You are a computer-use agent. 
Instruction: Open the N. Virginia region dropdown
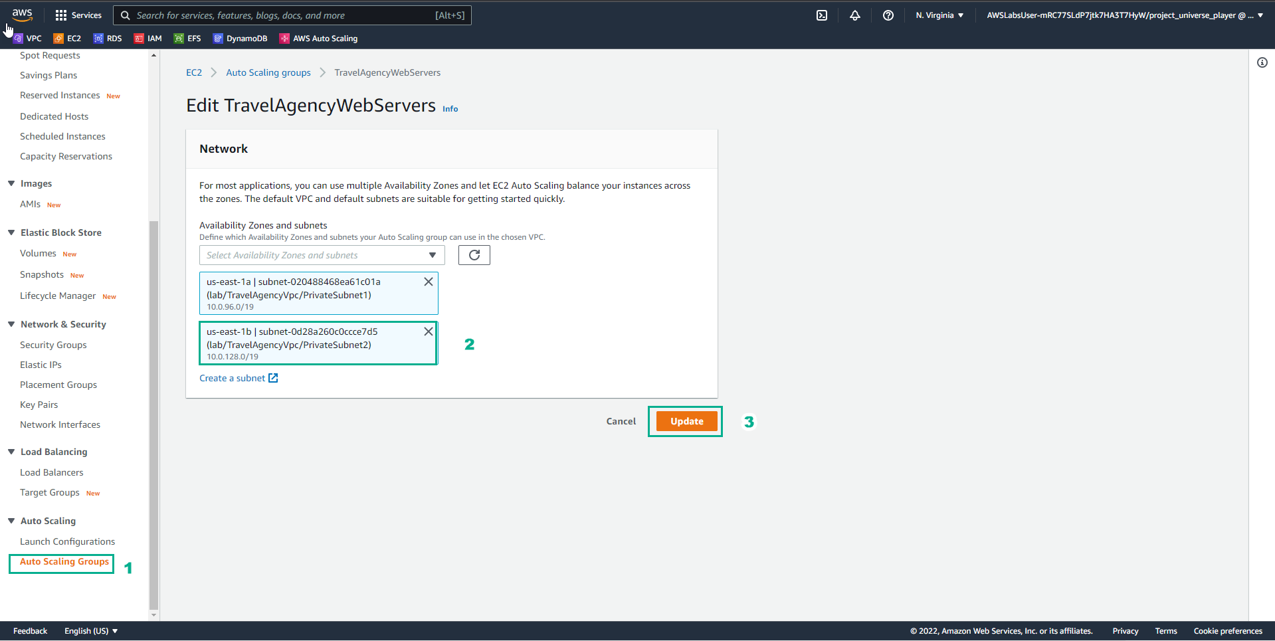point(939,15)
